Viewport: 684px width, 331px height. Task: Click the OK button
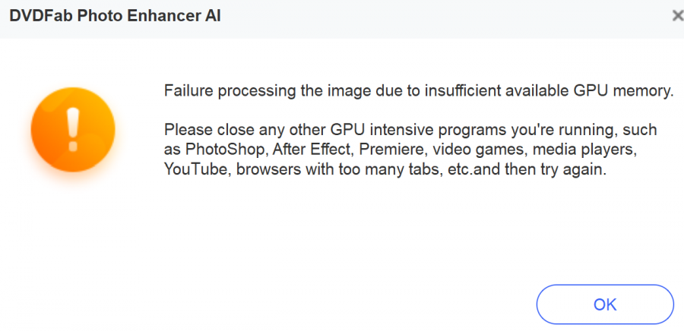coord(605,304)
